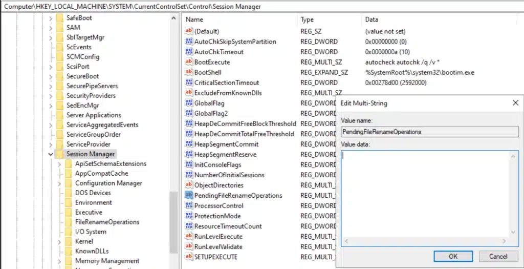Screen dimensions: 524x269
Task: Click the GlobalFlag binary value icon
Action: pos(188,103)
